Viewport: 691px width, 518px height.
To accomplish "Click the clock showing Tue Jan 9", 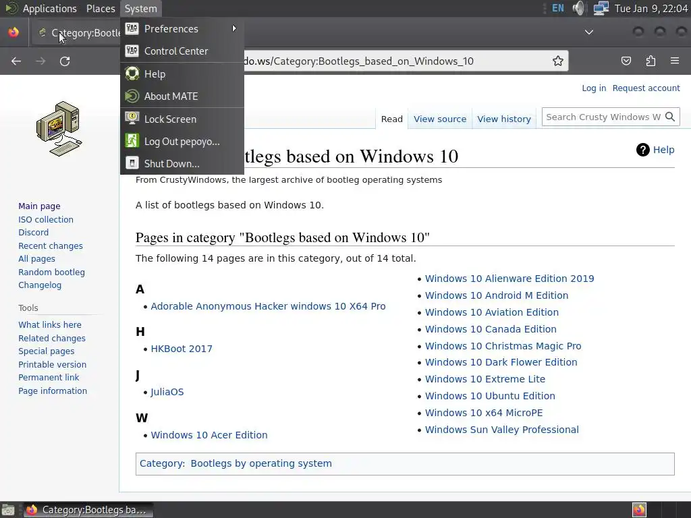I will pos(651,8).
